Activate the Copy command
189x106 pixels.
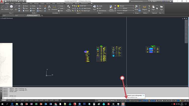coord(25,8)
